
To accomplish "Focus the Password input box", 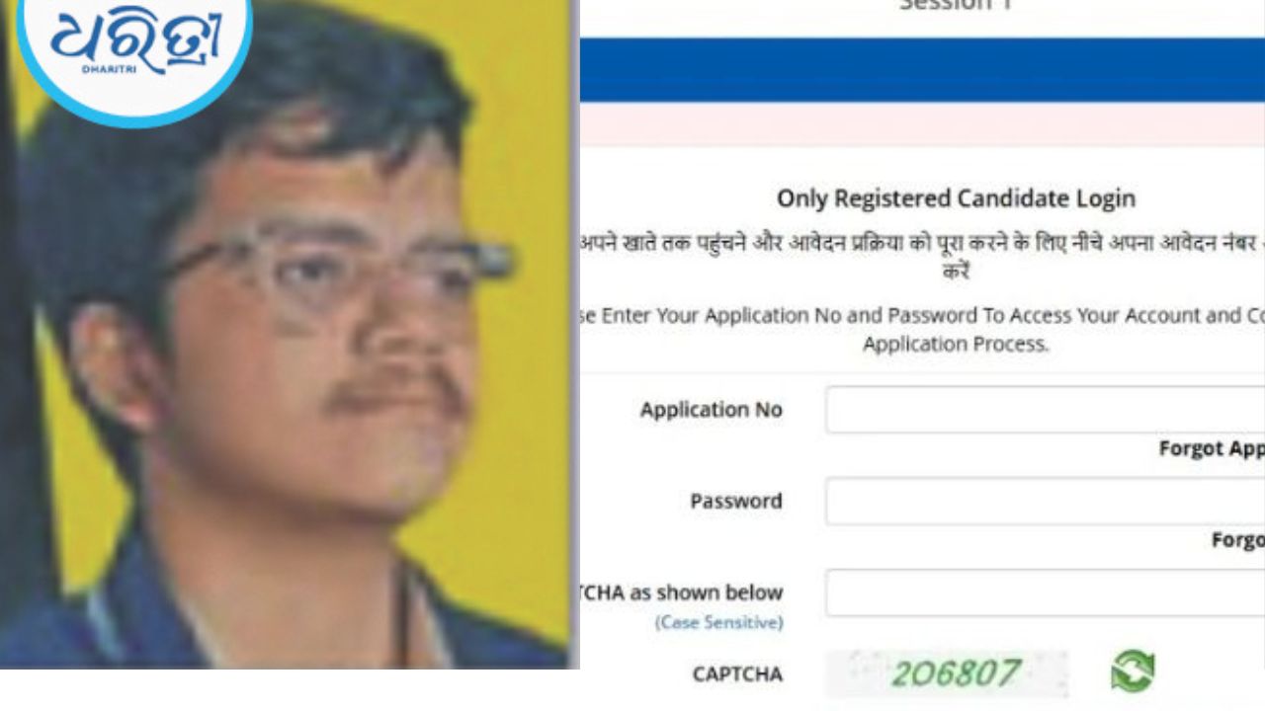I will pyautogui.click(x=1045, y=501).
